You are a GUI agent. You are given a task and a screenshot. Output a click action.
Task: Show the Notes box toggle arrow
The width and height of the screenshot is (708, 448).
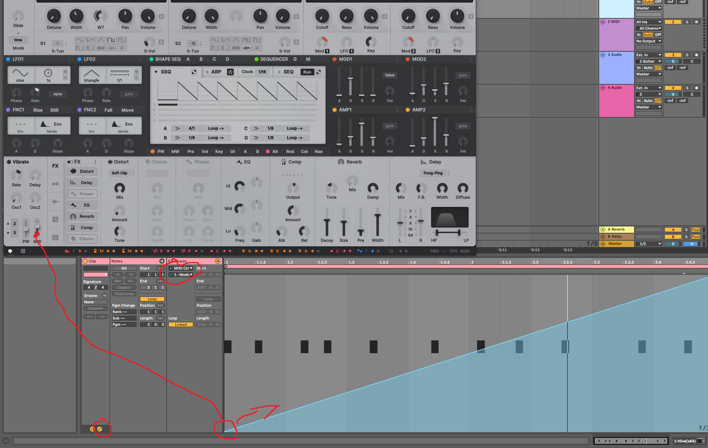[162, 261]
